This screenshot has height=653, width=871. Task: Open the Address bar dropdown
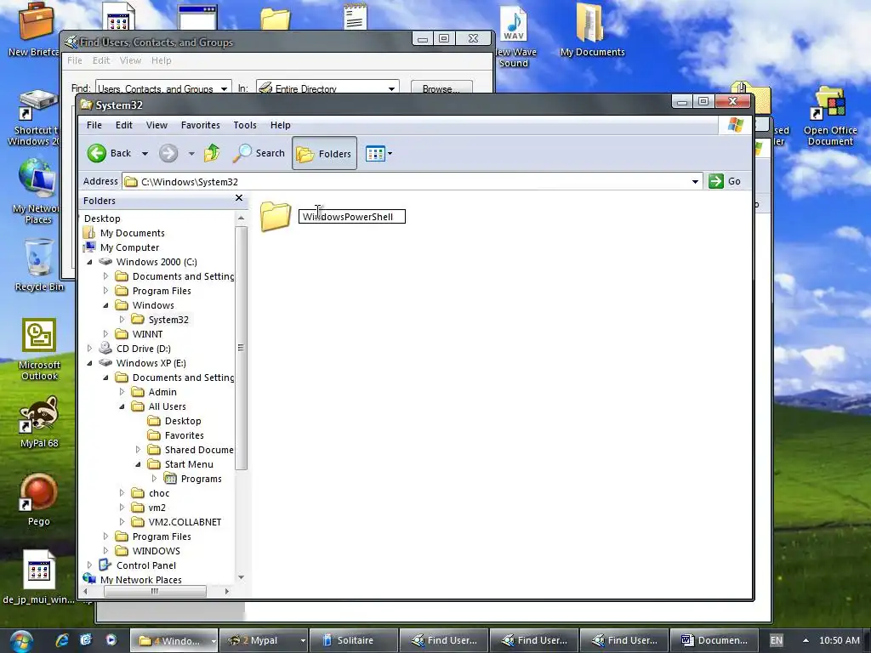[695, 182]
